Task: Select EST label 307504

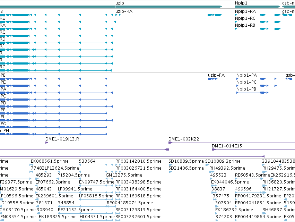Action: point(224,203)
